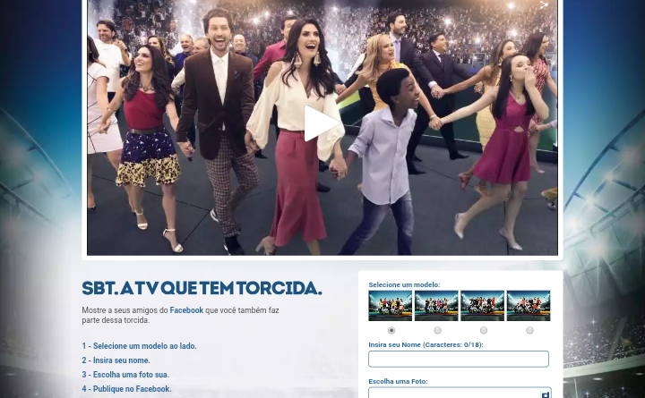645x398 pixels.
Task: Choose the second model radio button
Action: (437, 331)
